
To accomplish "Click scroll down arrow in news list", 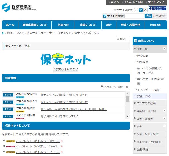I will click(127, 116).
